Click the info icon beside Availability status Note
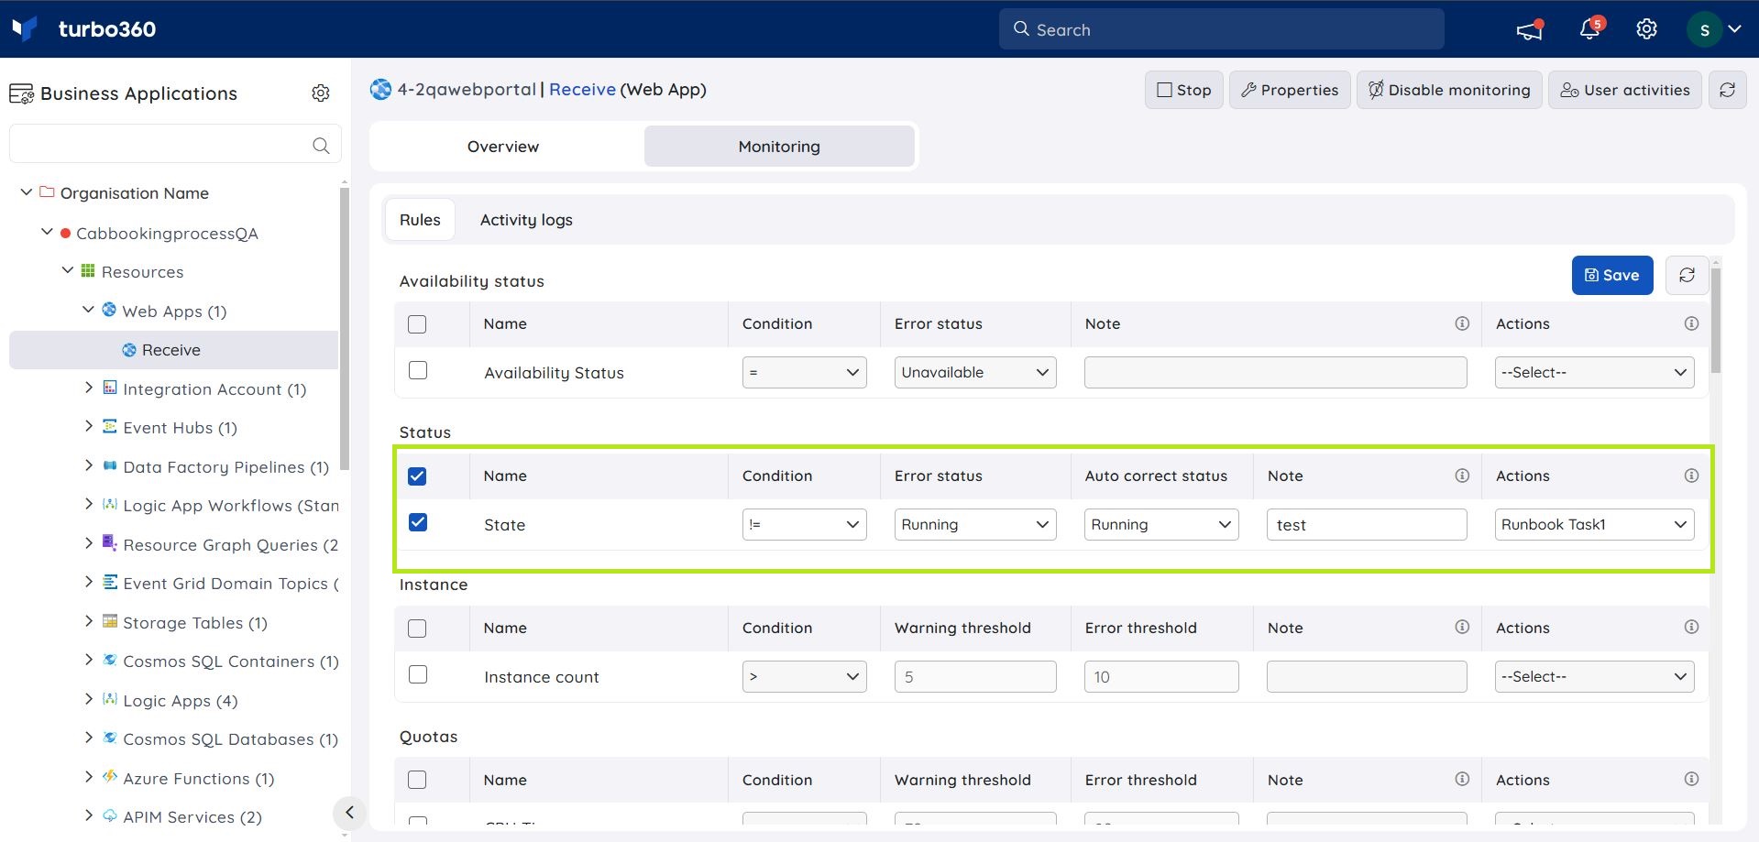This screenshot has width=1759, height=842. point(1462,323)
